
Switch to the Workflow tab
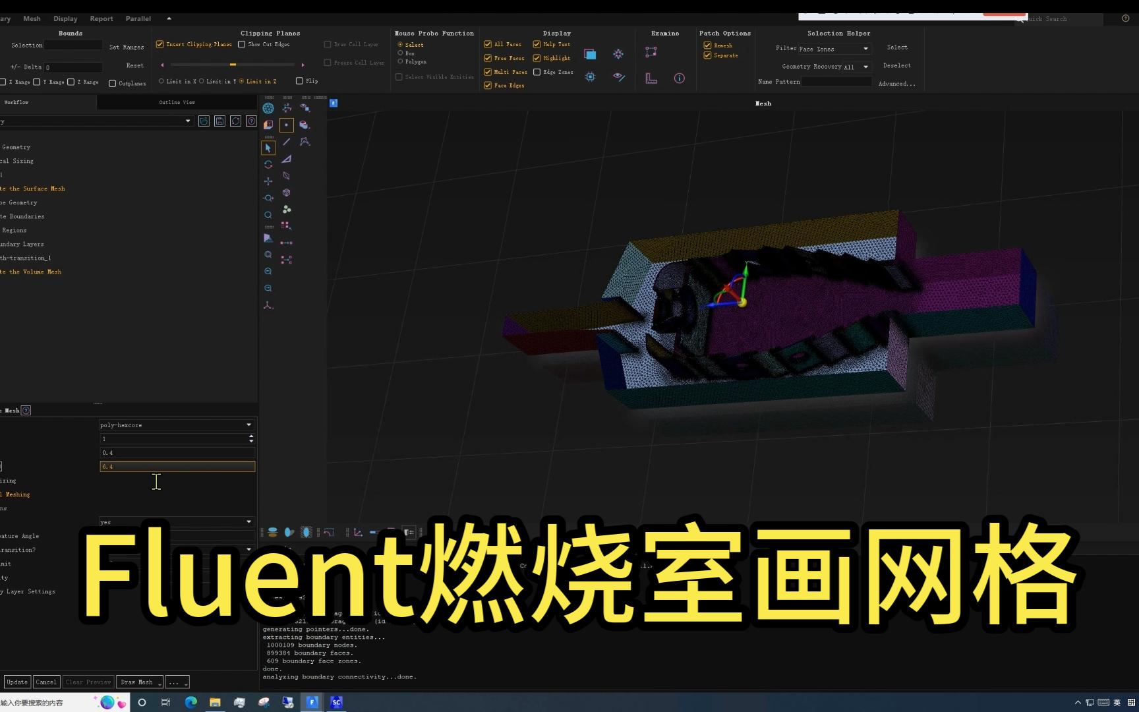tap(16, 102)
